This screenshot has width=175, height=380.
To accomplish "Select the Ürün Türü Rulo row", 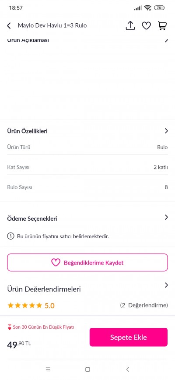I will click(x=87, y=147).
